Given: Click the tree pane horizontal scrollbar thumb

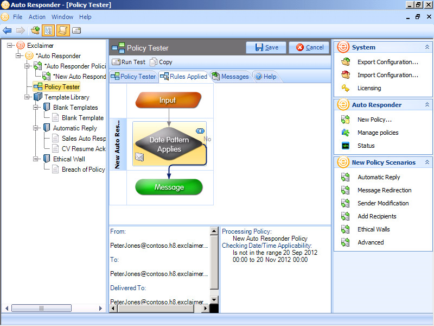Looking at the screenshot, I should click(x=42, y=308).
